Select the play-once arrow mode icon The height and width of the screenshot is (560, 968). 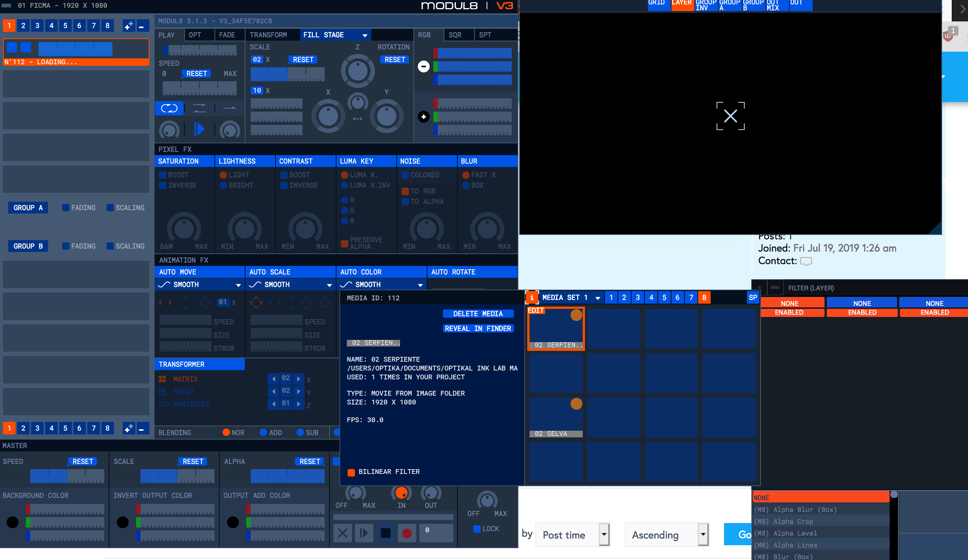pos(229,109)
